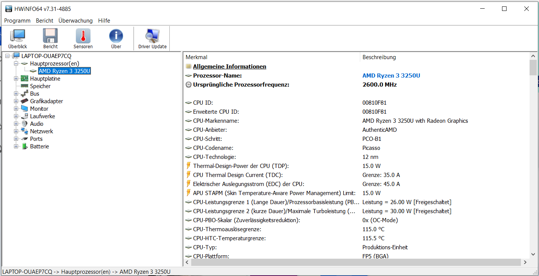The height and width of the screenshot is (276, 539).
Task: Click the vertical scrollbar up arrow
Action: [x=533, y=56]
